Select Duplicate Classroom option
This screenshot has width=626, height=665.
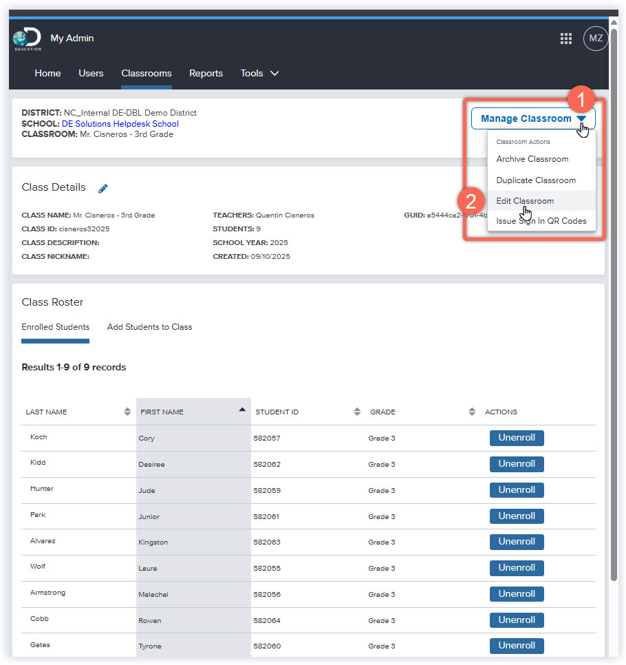[x=536, y=180]
